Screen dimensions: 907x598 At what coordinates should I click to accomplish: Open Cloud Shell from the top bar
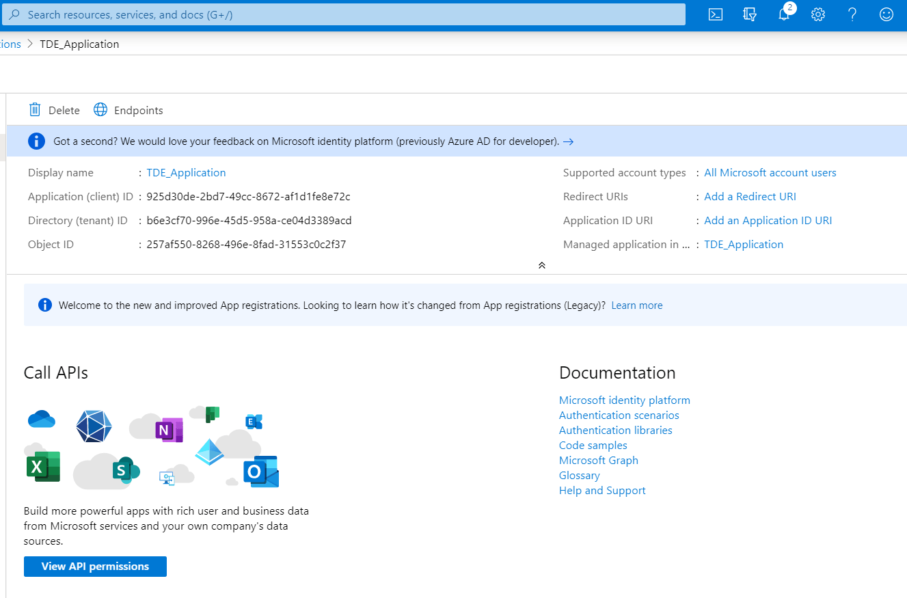716,14
